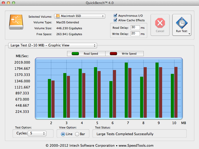Viewport: 199px width, 149px height.
Task: Zoom the window with the green button
Action: 14,3
